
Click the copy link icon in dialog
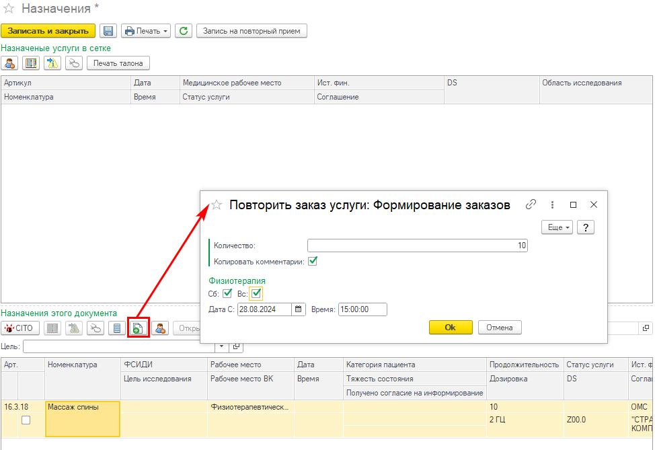click(531, 204)
